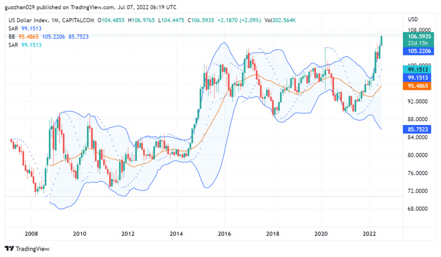This screenshot has width=441, height=257.
Task: Click the 72.0000 price axis label
Action: pyautogui.click(x=418, y=191)
